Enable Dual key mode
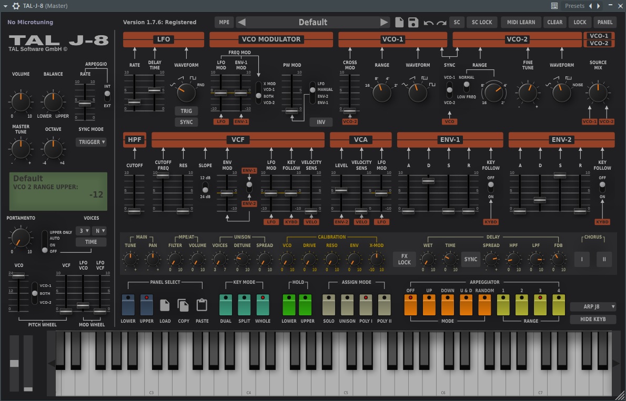The image size is (626, 401). coord(226,305)
